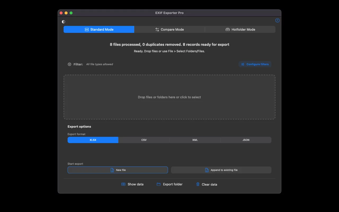This screenshot has height=212, width=339.
Task: Open Configure filters
Action: 255,64
